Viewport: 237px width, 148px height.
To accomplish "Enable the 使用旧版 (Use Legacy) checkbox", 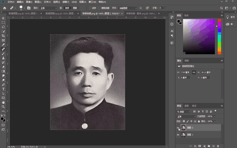I will (x=99, y=8).
